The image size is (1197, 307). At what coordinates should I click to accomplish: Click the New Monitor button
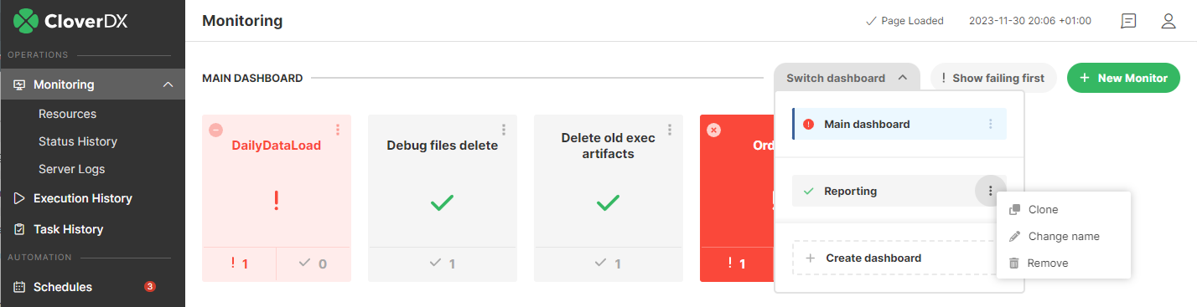(x=1123, y=78)
